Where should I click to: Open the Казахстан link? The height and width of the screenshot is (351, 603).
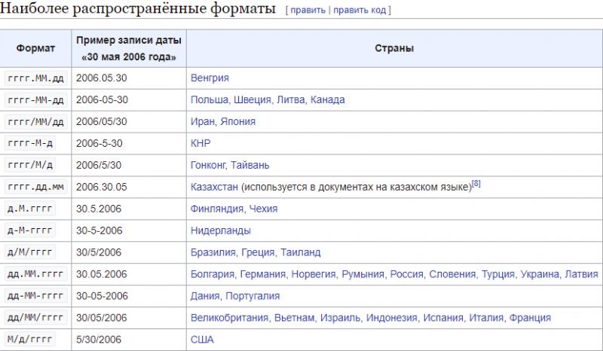tap(214, 187)
